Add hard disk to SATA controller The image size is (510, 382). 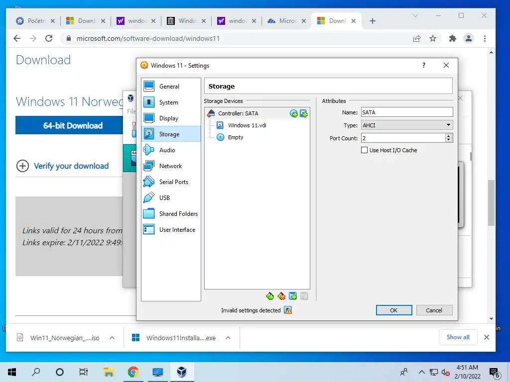tap(304, 113)
